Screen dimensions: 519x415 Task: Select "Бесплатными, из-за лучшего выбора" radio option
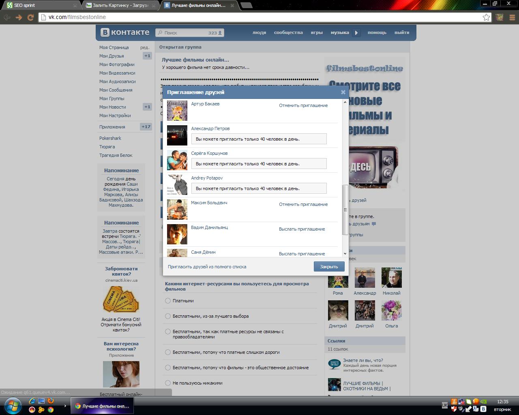click(168, 316)
